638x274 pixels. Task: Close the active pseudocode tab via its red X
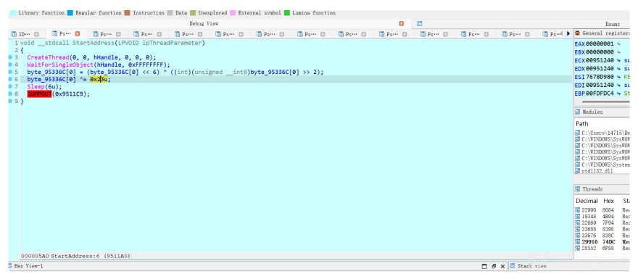pos(78,34)
